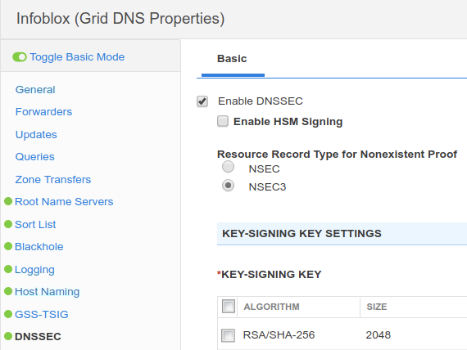Click the green dot next to Sort List
467x350 pixels.
pos(8,224)
